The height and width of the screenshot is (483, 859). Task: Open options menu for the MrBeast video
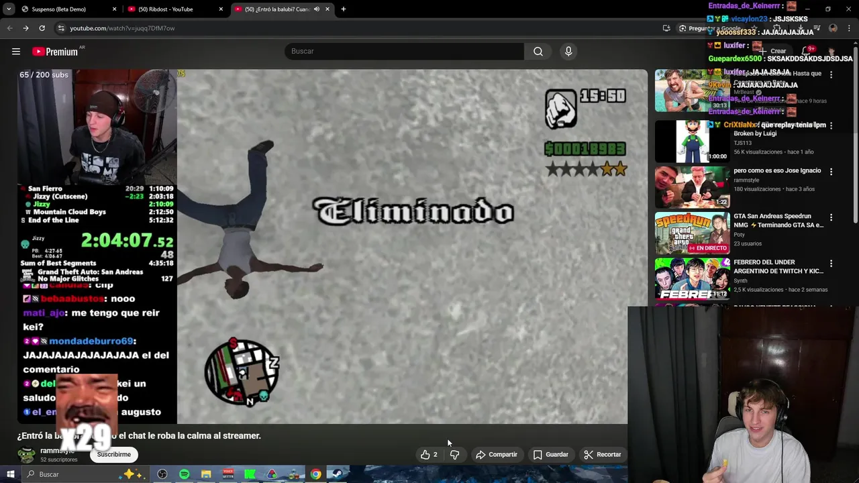(x=831, y=75)
